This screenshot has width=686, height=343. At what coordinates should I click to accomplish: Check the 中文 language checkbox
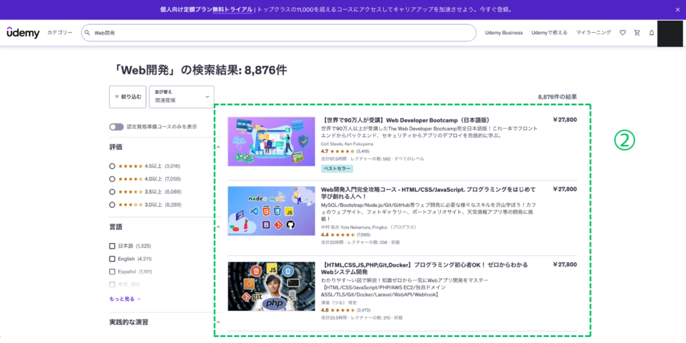112,284
